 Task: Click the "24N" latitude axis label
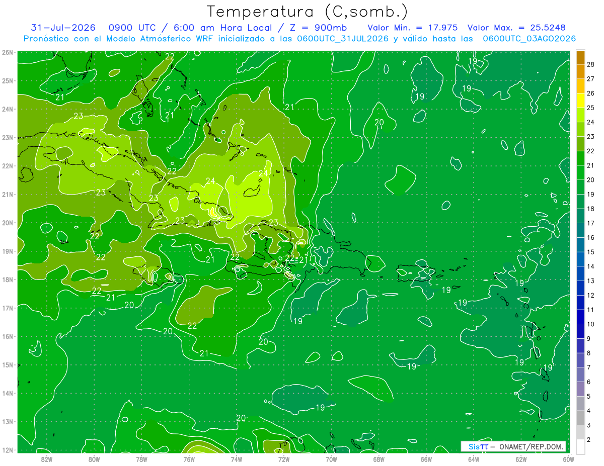pyautogui.click(x=7, y=109)
